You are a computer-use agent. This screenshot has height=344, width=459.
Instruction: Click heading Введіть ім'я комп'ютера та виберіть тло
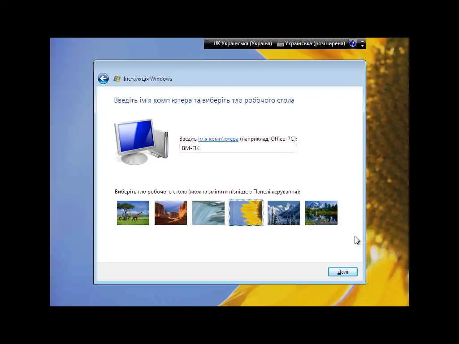204,100
